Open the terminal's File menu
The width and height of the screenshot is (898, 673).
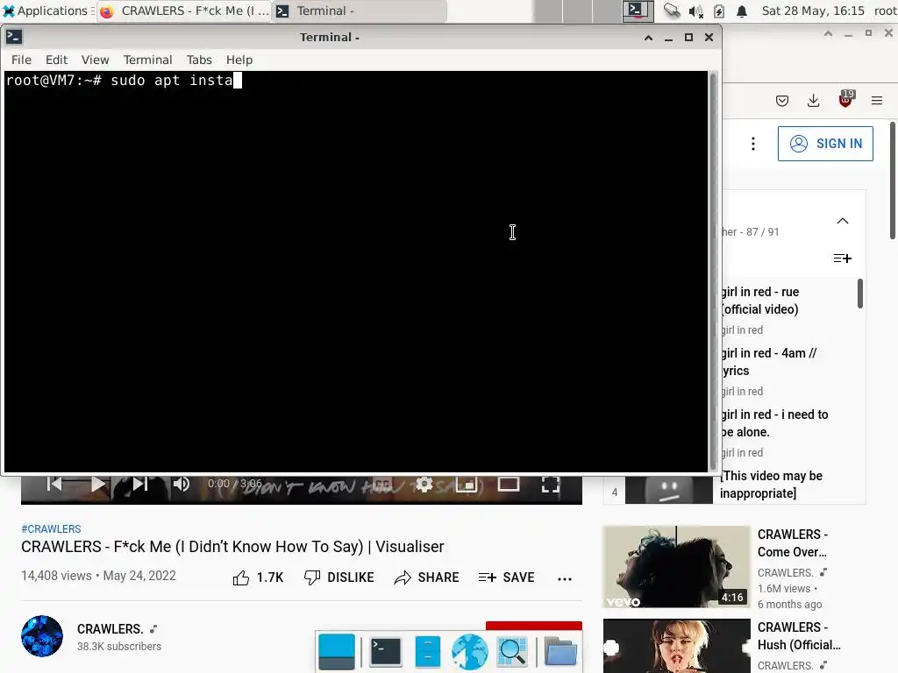21,60
